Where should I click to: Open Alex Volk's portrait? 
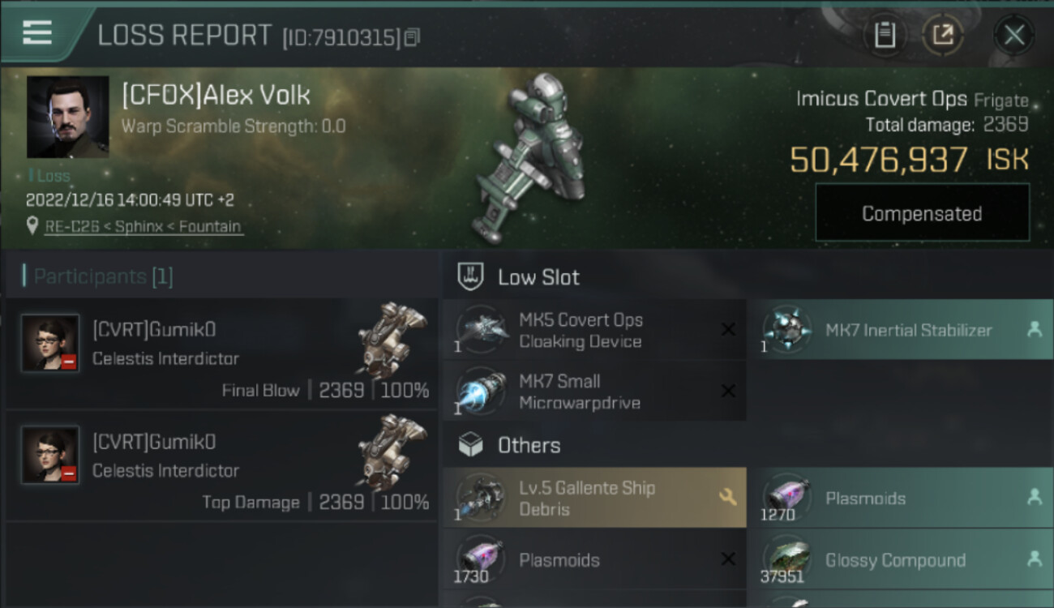pyautogui.click(x=68, y=117)
